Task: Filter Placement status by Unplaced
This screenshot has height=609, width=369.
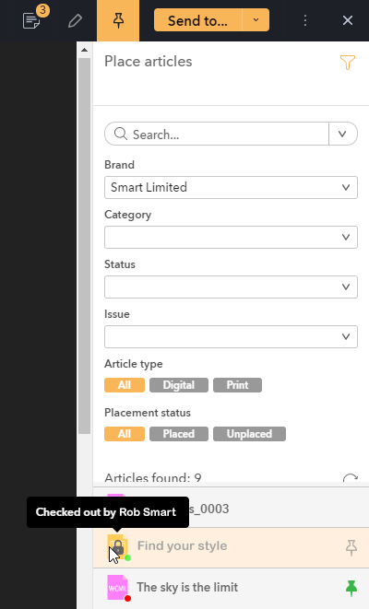Action: pyautogui.click(x=250, y=434)
